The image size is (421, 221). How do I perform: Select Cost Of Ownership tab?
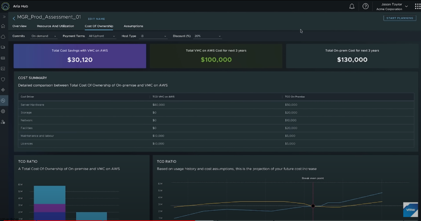[99, 26]
